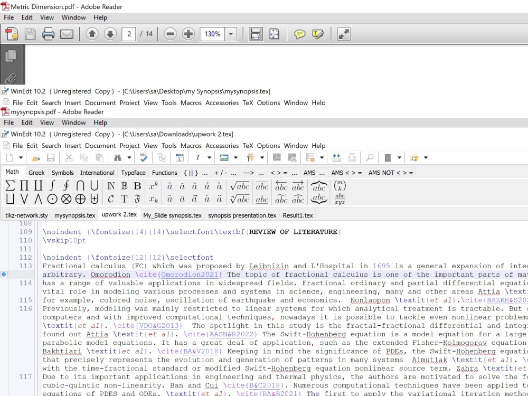This screenshot has height=396, width=528.
Task: Insert the binomial m over k template
Action: (340, 185)
